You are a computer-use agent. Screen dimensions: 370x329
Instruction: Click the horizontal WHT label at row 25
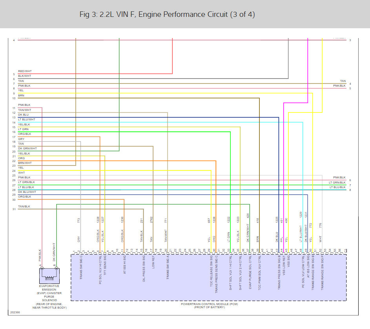point(21,173)
